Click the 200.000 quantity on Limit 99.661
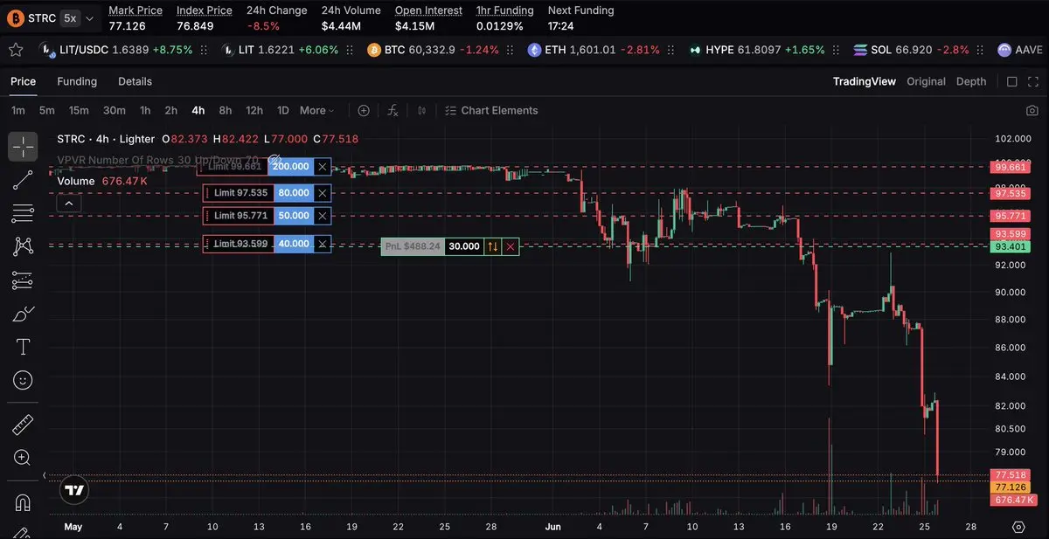Screen dimensions: 1049x539 [x=291, y=166]
